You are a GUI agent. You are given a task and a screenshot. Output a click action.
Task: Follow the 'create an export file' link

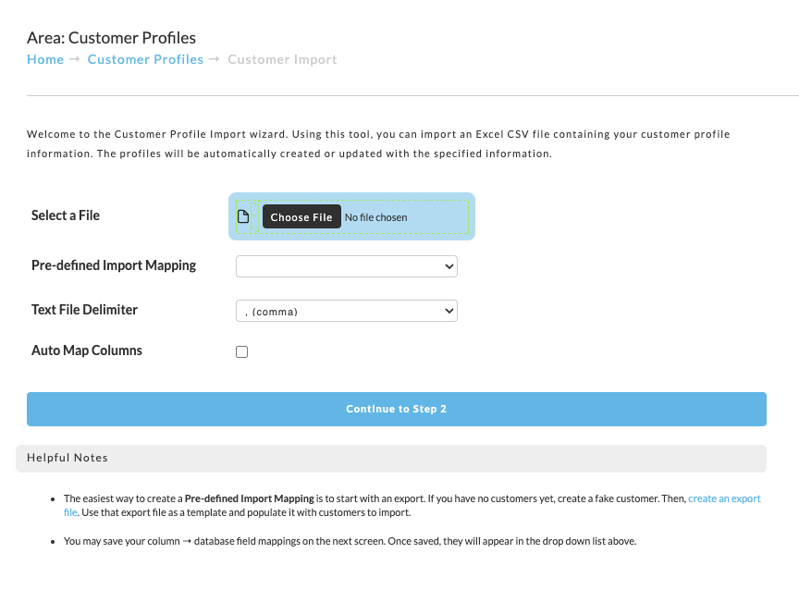click(x=724, y=498)
